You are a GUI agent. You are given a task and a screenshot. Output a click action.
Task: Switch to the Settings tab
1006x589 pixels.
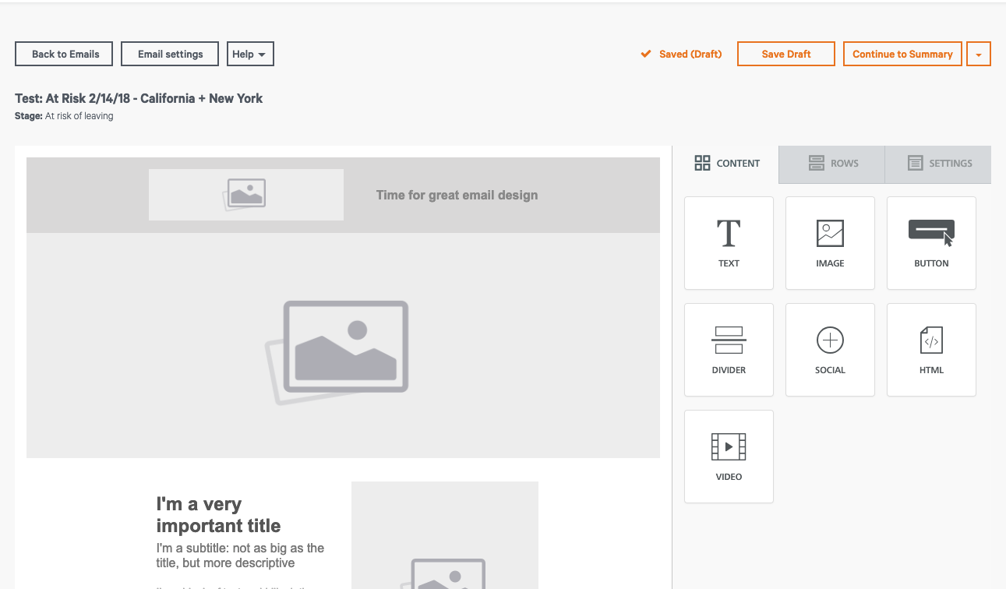coord(938,164)
